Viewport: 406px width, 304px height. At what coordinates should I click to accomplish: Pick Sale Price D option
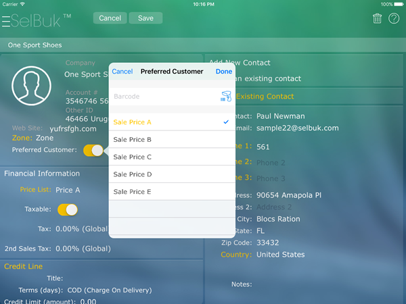tap(172, 175)
